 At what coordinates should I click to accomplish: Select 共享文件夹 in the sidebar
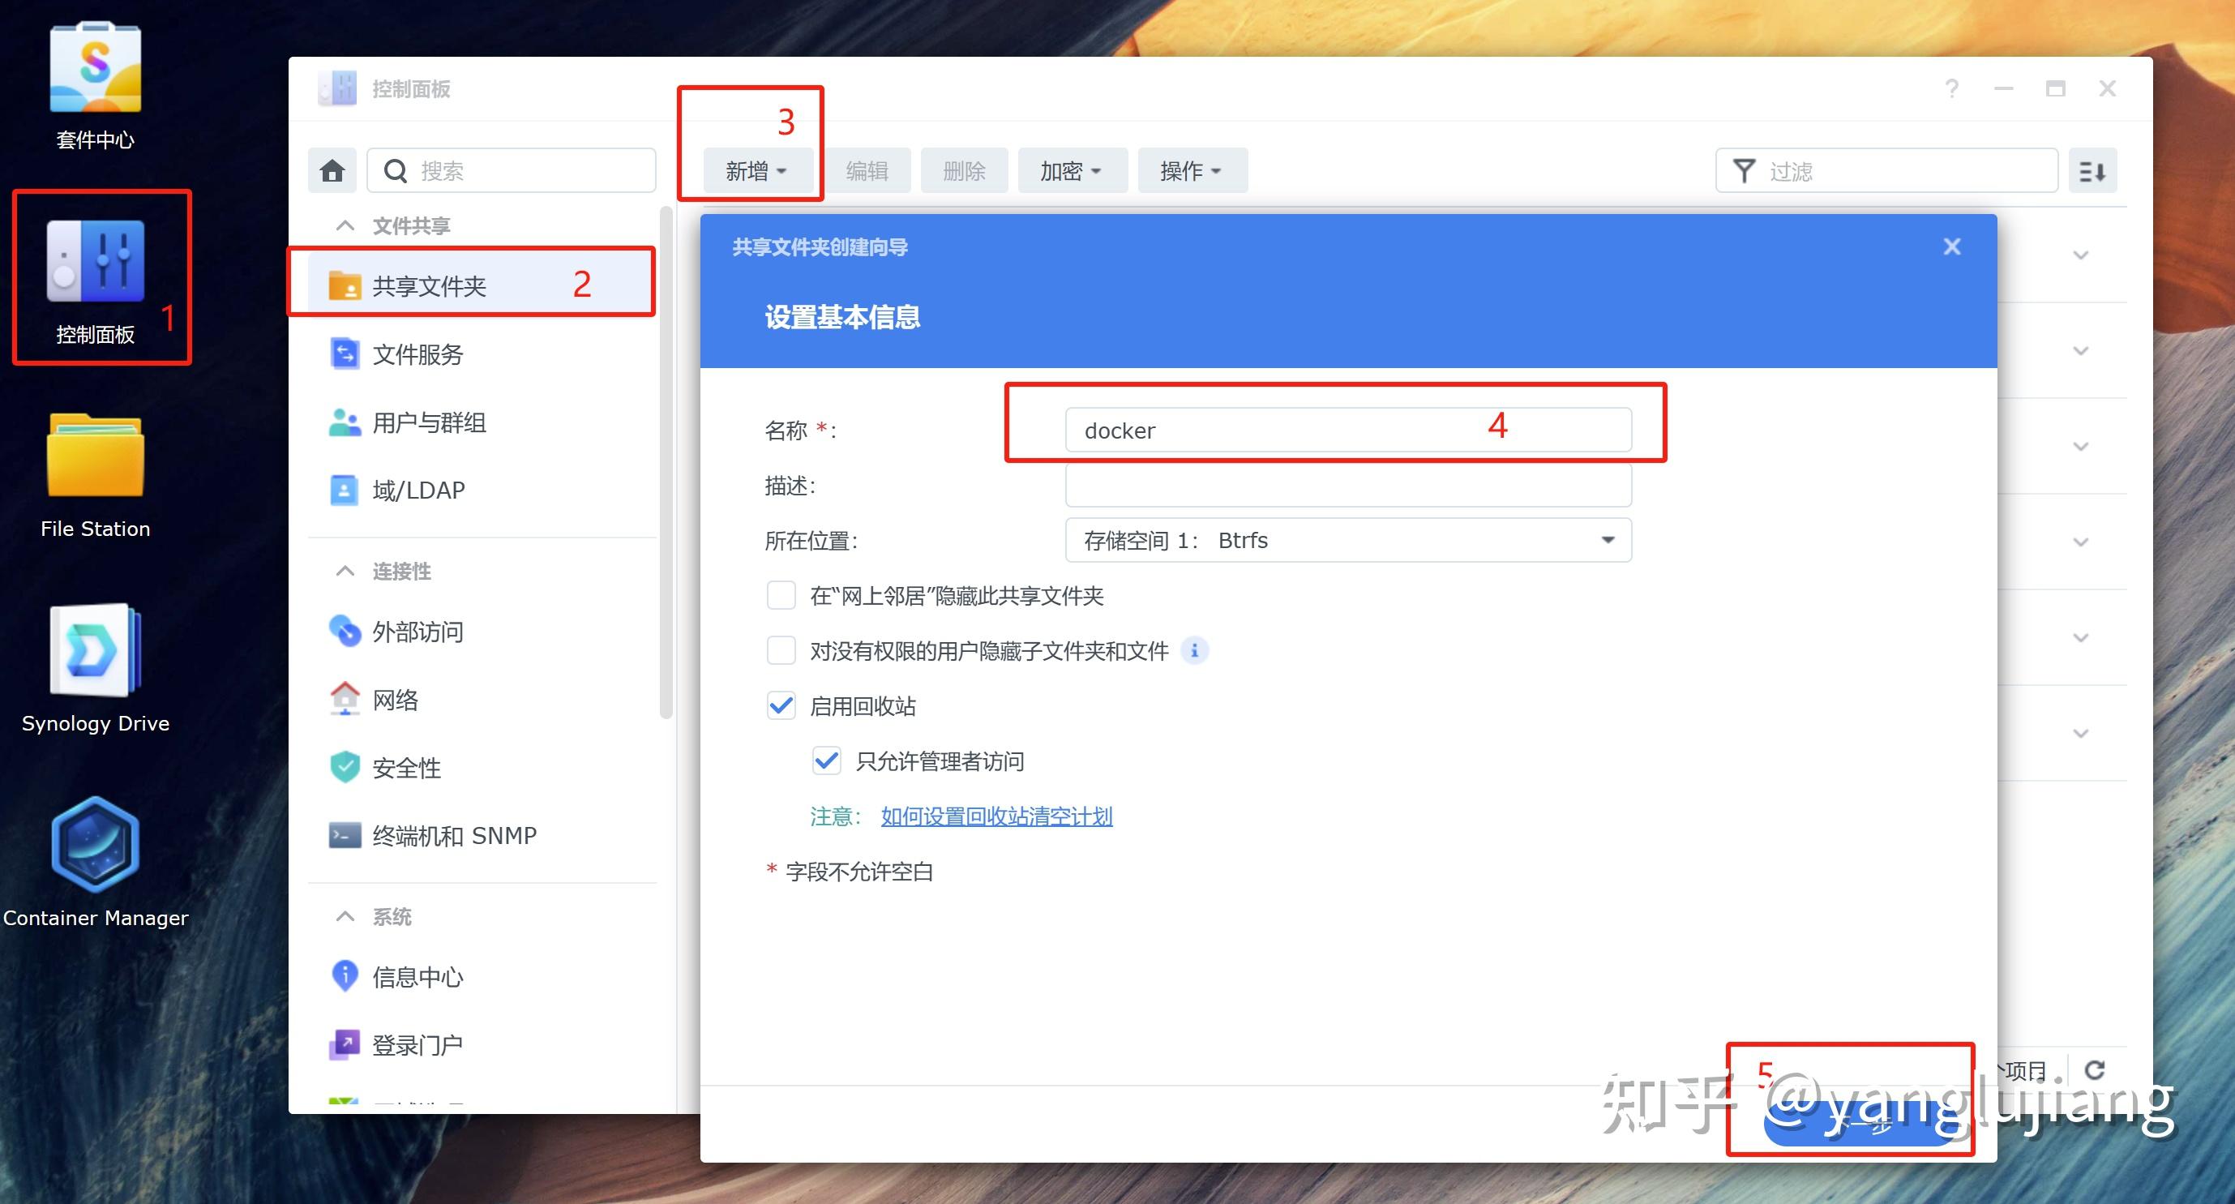(x=429, y=285)
